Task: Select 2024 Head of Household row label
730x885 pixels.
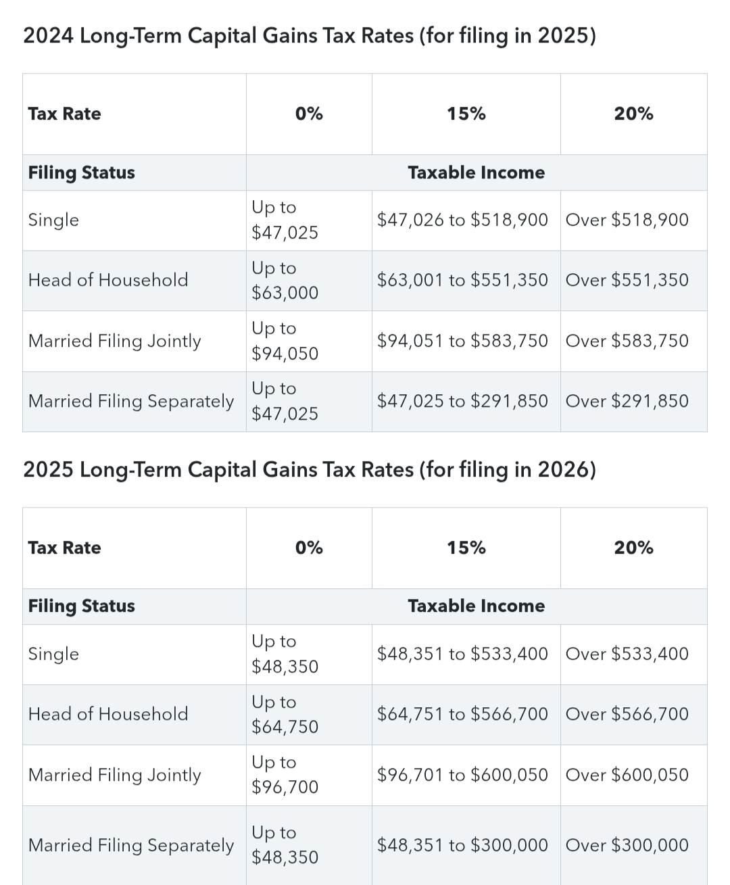Action: [x=108, y=280]
